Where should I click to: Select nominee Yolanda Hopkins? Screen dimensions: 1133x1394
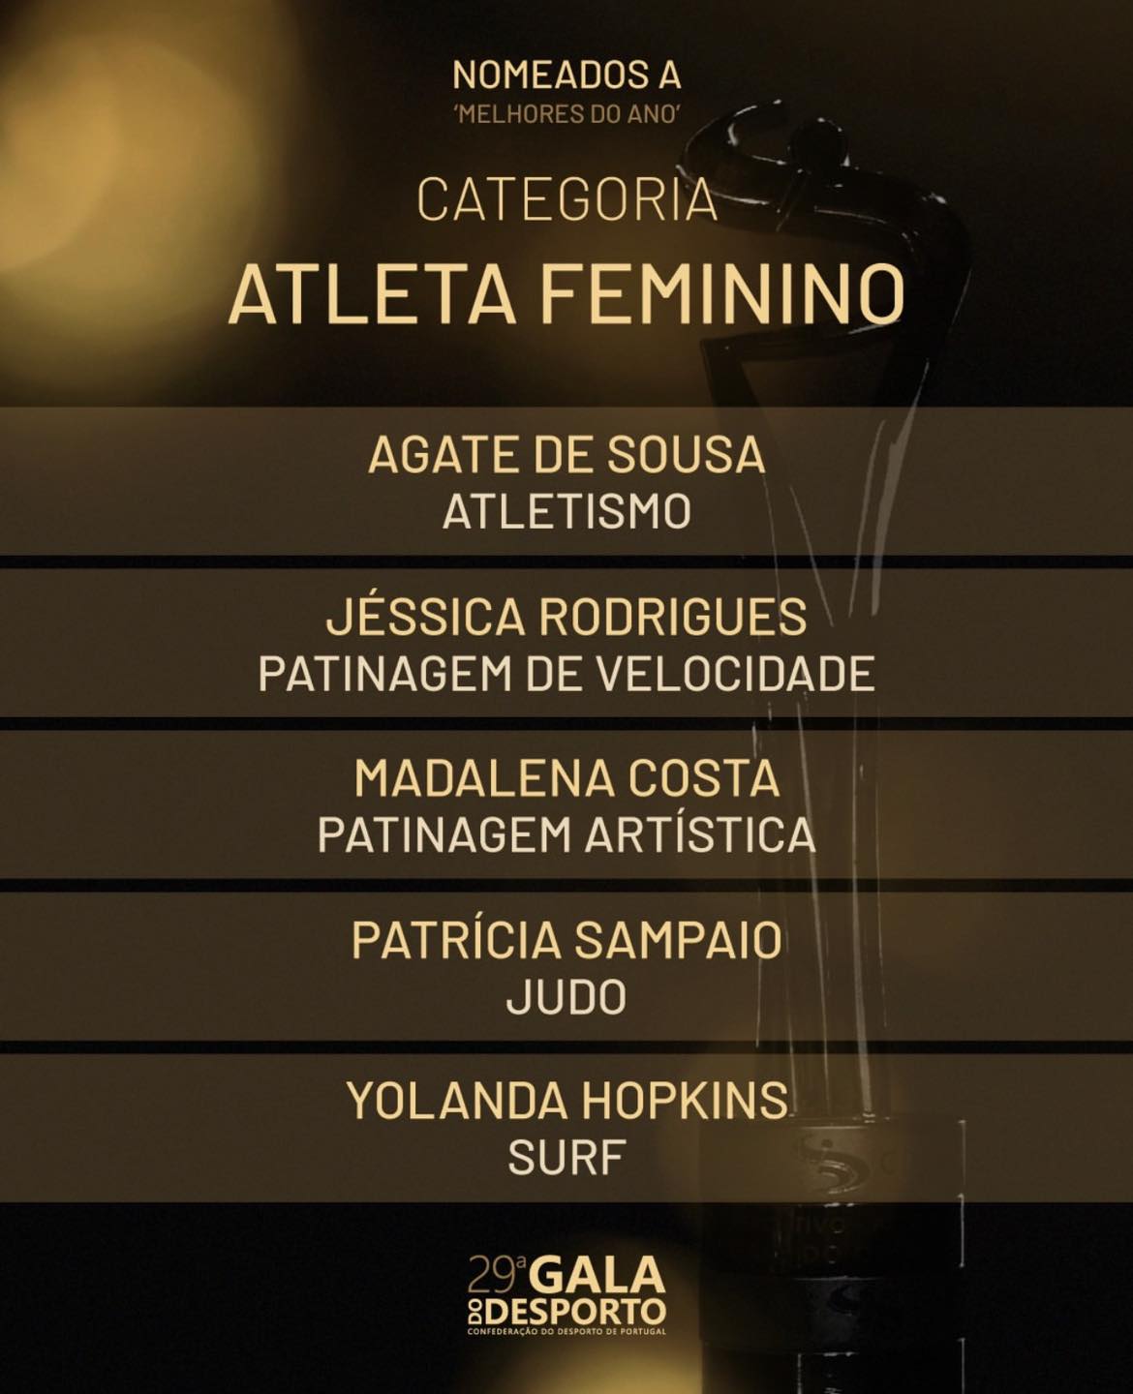(566, 1102)
